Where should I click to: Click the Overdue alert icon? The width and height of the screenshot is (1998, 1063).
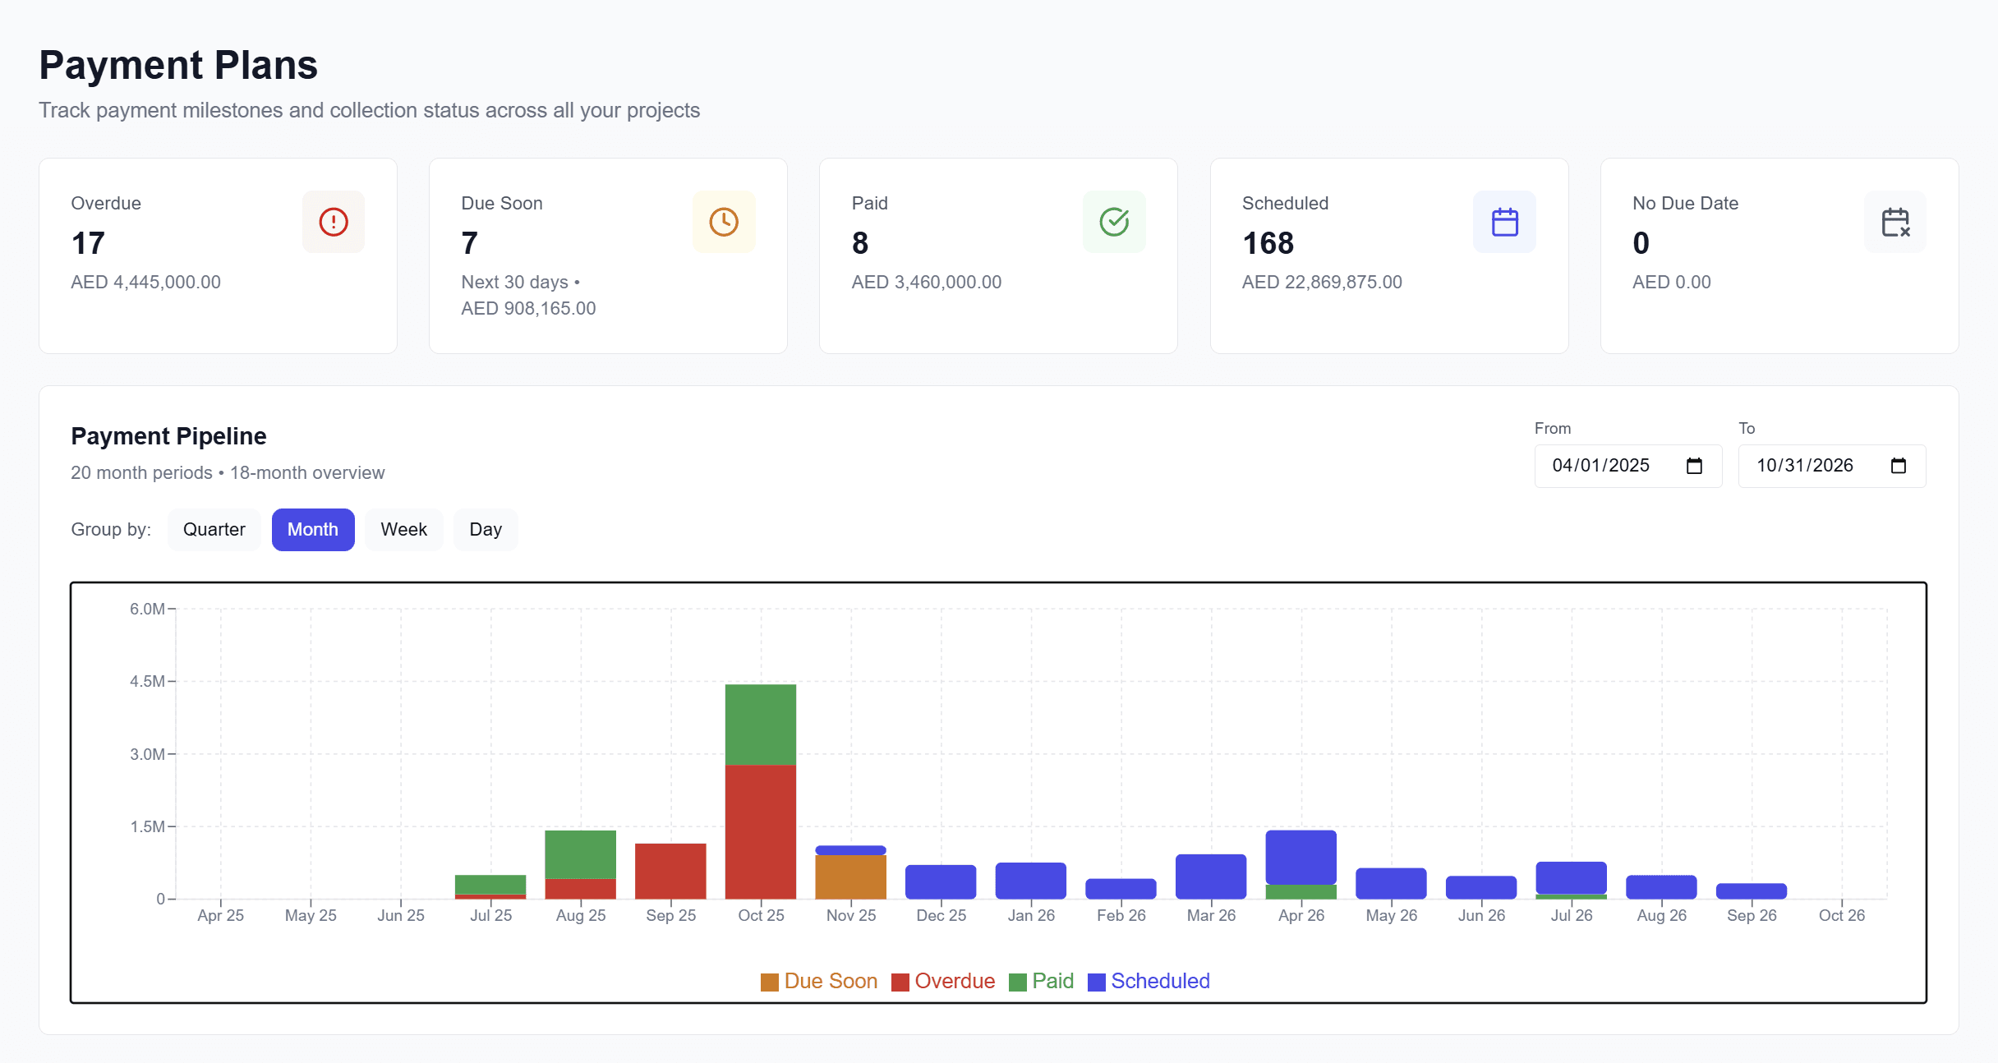[333, 221]
